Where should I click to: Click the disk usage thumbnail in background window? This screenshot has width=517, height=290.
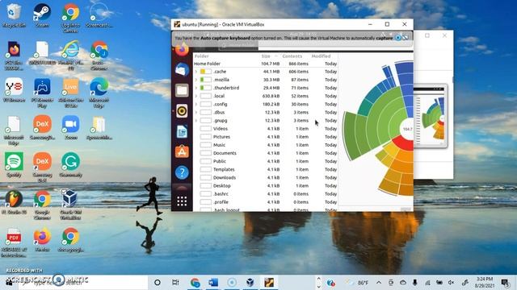[431, 116]
